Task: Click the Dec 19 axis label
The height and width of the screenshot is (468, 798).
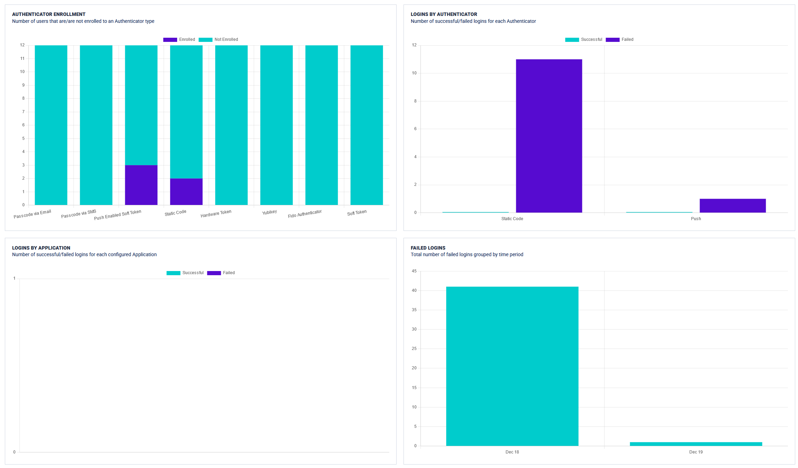Action: [696, 452]
